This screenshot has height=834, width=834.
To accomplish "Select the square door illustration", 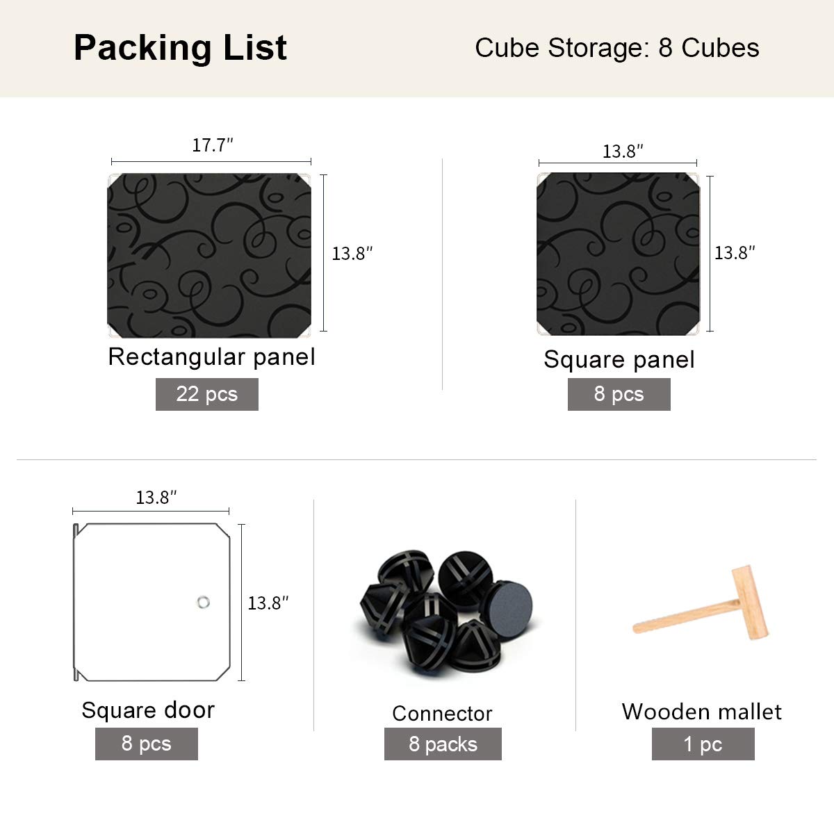I will [152, 602].
